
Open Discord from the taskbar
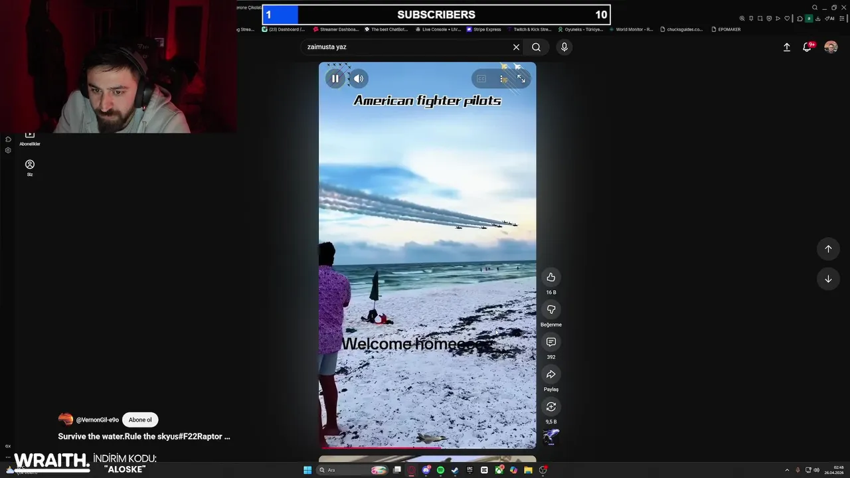coord(426,470)
